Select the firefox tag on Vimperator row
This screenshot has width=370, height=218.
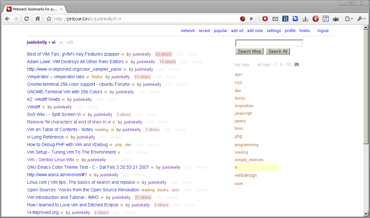97,77
